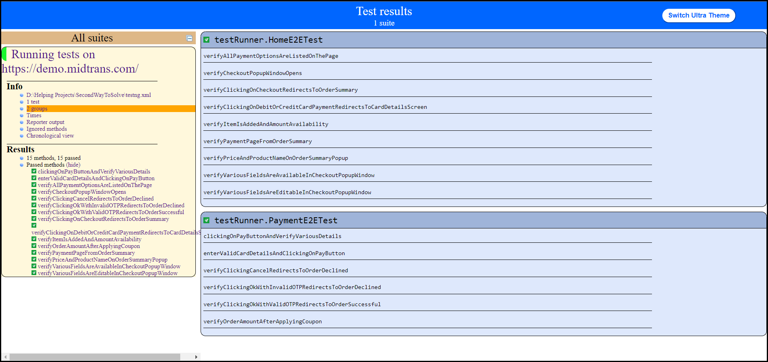Click the Switch Ultra Theme button
The width and height of the screenshot is (768, 362).
pyautogui.click(x=699, y=15)
